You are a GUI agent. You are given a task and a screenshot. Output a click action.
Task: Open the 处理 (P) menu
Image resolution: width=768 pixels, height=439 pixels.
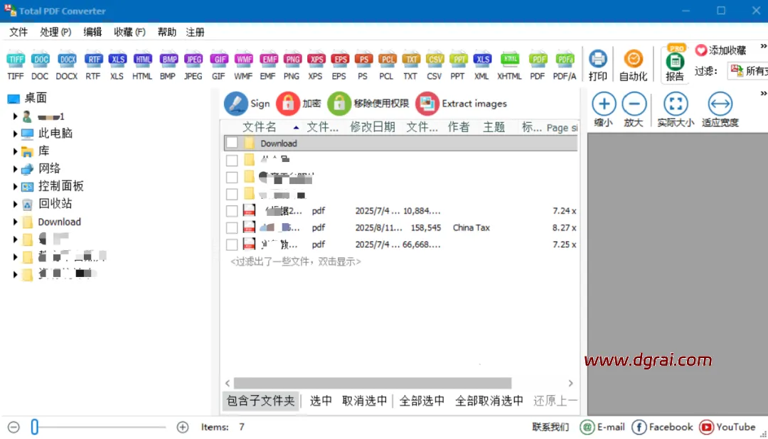coord(56,32)
